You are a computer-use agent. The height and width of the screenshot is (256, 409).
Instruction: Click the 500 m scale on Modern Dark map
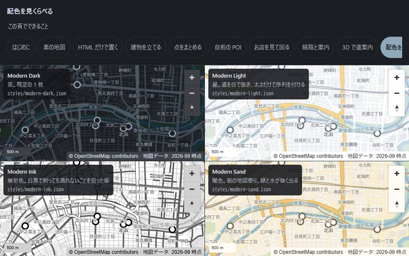[17, 152]
